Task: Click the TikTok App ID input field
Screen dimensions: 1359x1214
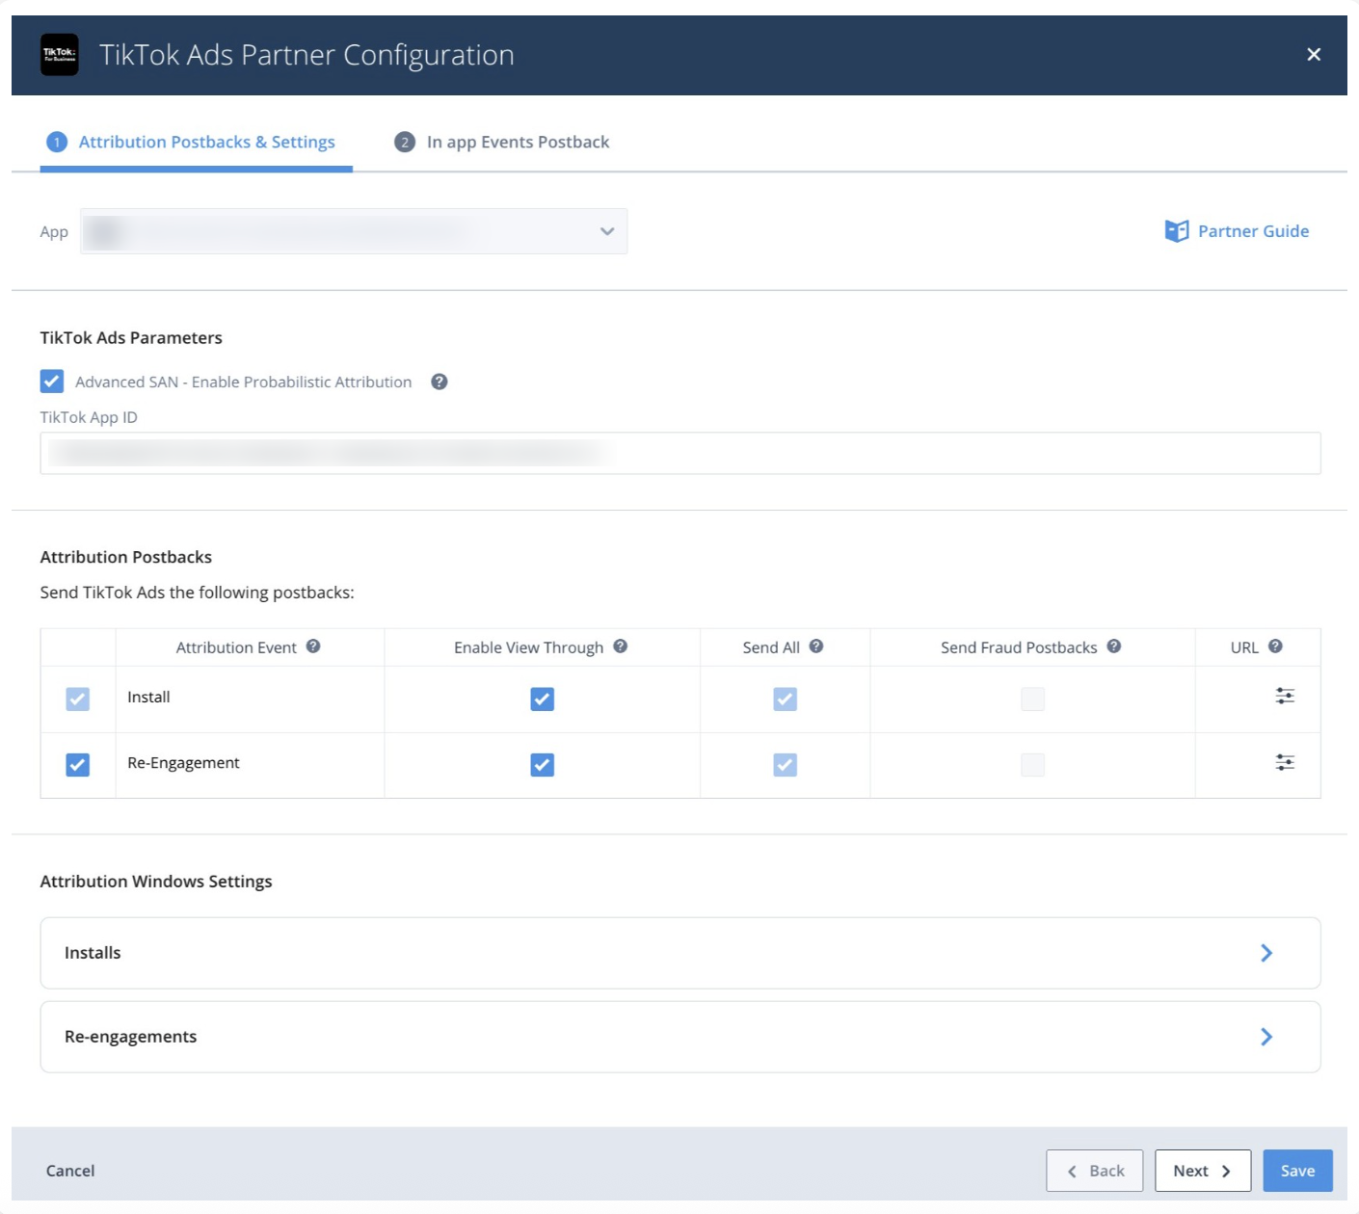Action: (x=680, y=453)
